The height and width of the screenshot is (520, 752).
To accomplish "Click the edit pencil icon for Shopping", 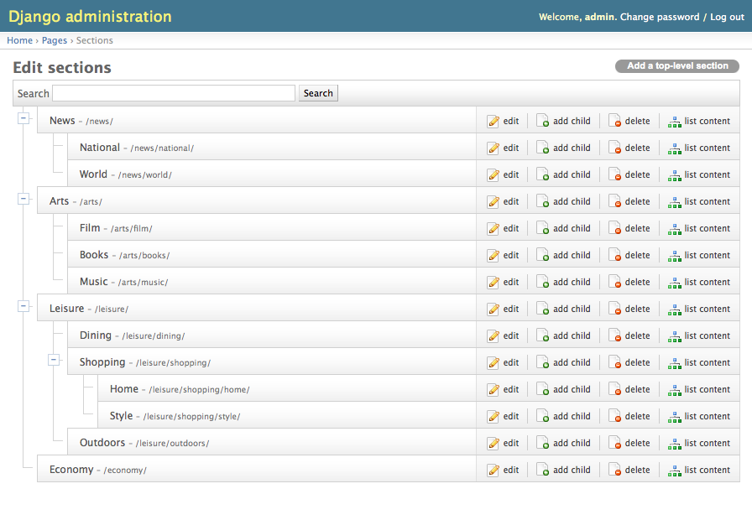I will point(493,363).
